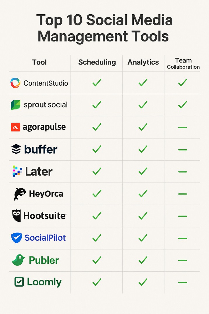Click the SocialPilot blue shield icon

pyautogui.click(x=16, y=238)
